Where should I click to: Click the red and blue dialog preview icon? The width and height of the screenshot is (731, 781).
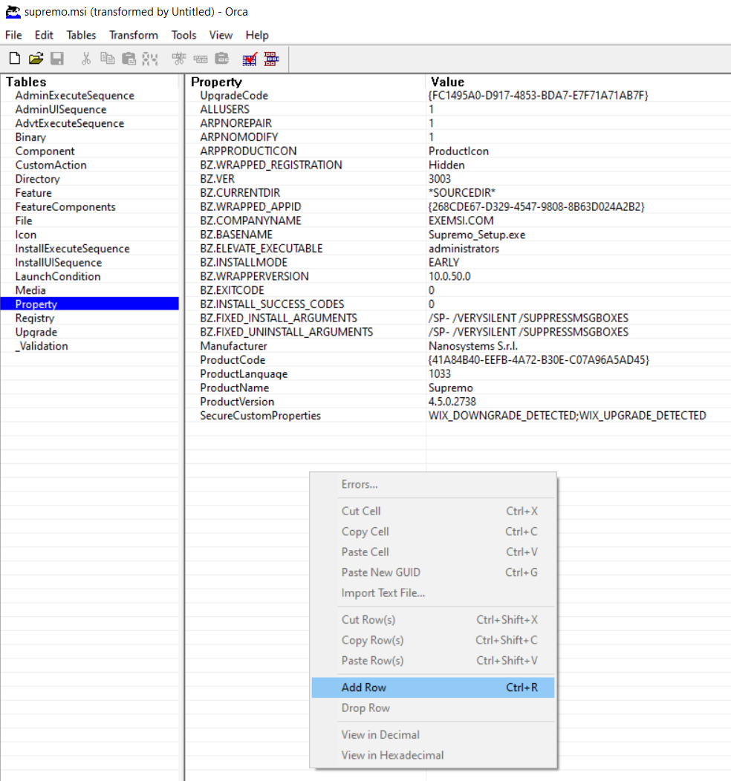click(271, 59)
